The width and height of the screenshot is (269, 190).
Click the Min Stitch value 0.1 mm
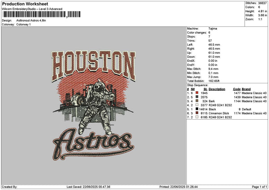(x=213, y=73)
